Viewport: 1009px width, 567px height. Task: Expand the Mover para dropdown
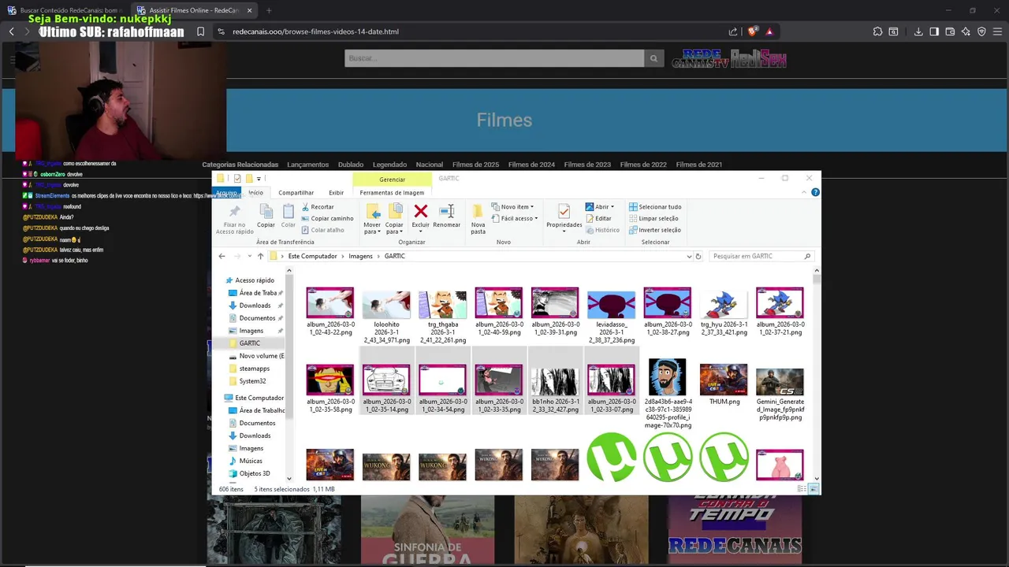(372, 228)
